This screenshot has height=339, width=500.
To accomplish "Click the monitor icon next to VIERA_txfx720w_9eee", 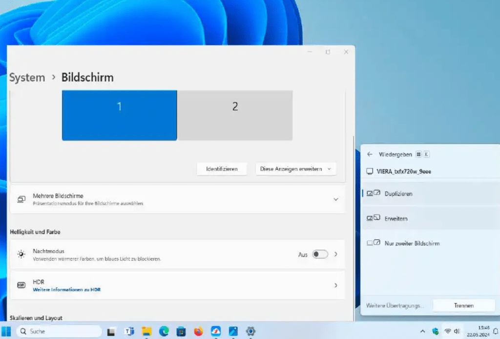I will pos(370,171).
